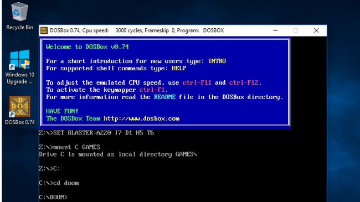The image size is (360, 202).
Task: Click the HAVE FUN! text
Action: coord(62,111)
